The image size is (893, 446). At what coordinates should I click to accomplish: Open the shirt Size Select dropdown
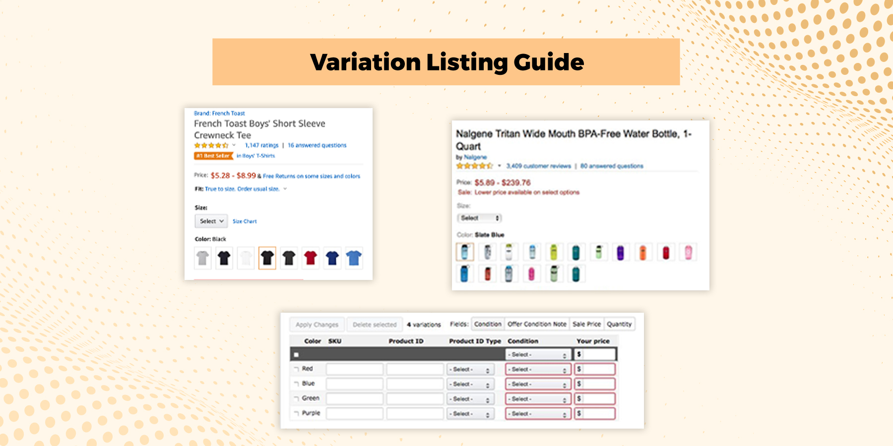pos(210,221)
